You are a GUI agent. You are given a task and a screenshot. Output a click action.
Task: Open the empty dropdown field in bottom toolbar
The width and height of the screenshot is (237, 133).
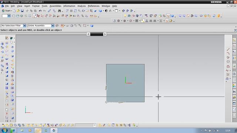tap(86, 125)
